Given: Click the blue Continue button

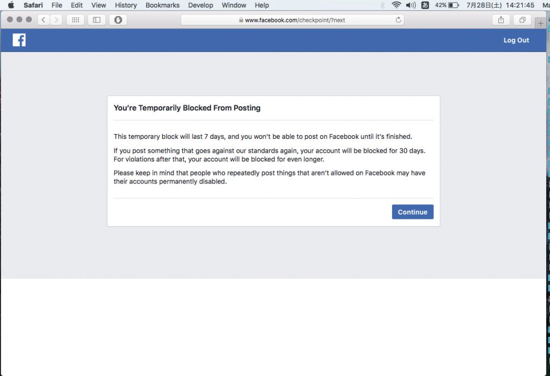Looking at the screenshot, I should [x=412, y=212].
